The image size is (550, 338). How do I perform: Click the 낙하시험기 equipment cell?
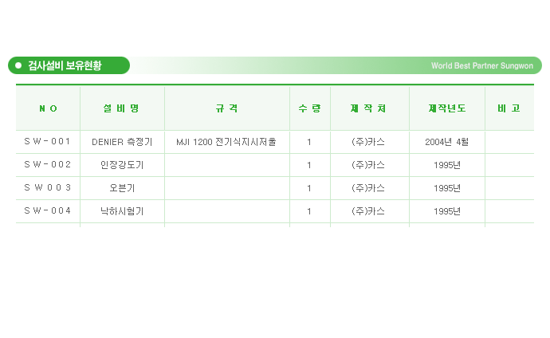point(122,211)
